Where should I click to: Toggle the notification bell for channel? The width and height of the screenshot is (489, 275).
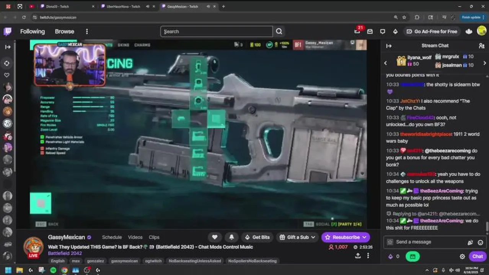[231, 237]
